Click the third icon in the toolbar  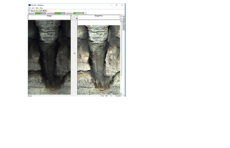[x=34, y=11]
